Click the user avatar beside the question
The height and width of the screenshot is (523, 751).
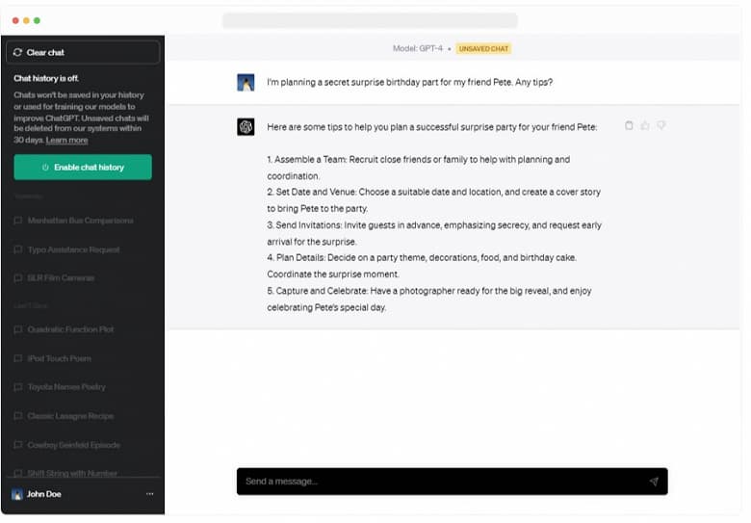click(246, 83)
